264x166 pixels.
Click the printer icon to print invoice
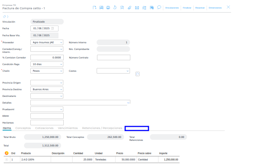(108, 7)
